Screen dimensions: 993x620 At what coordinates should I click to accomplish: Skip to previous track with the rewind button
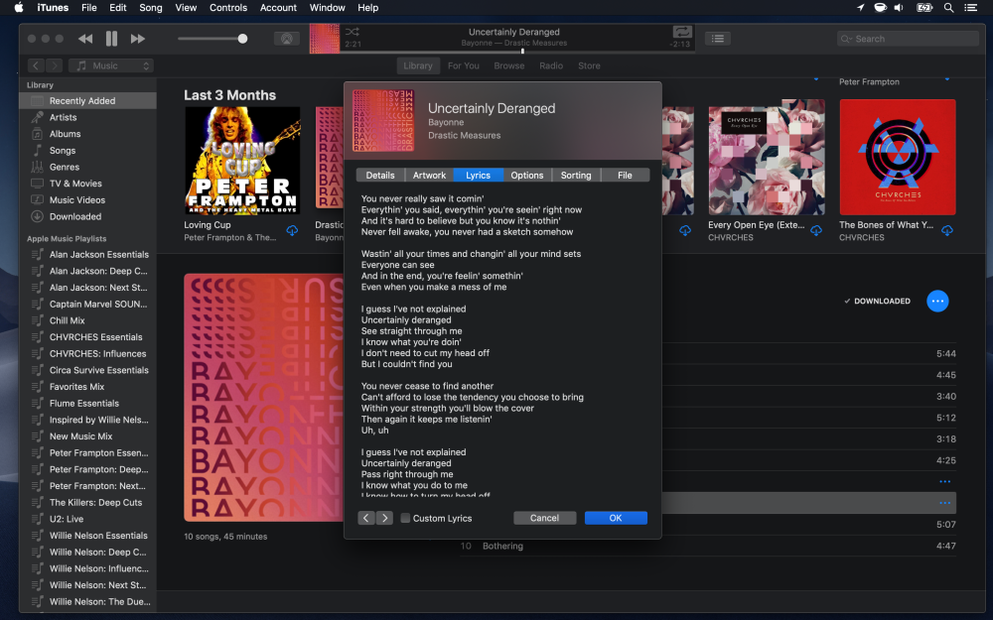coord(85,39)
